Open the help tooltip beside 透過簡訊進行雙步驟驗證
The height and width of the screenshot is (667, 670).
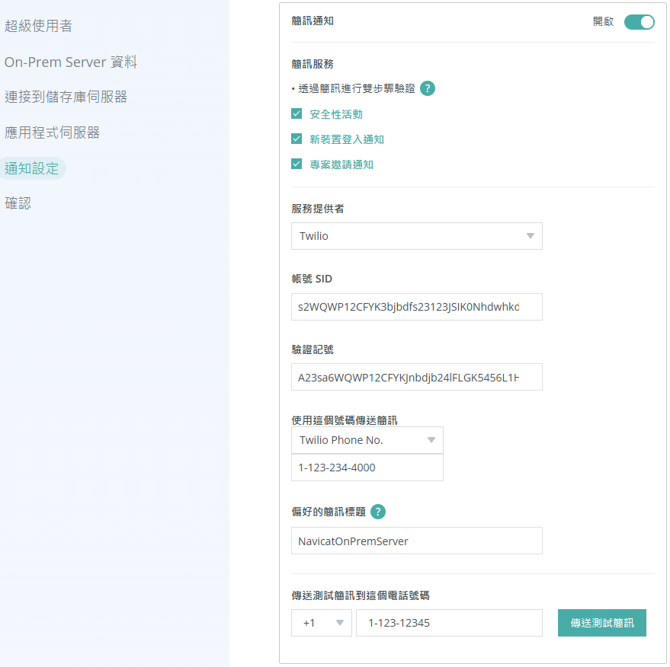click(x=428, y=88)
